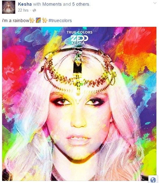The image size is (160, 183).
Task: Click the ZEDD logo on the cover
Action: (x=79, y=38)
